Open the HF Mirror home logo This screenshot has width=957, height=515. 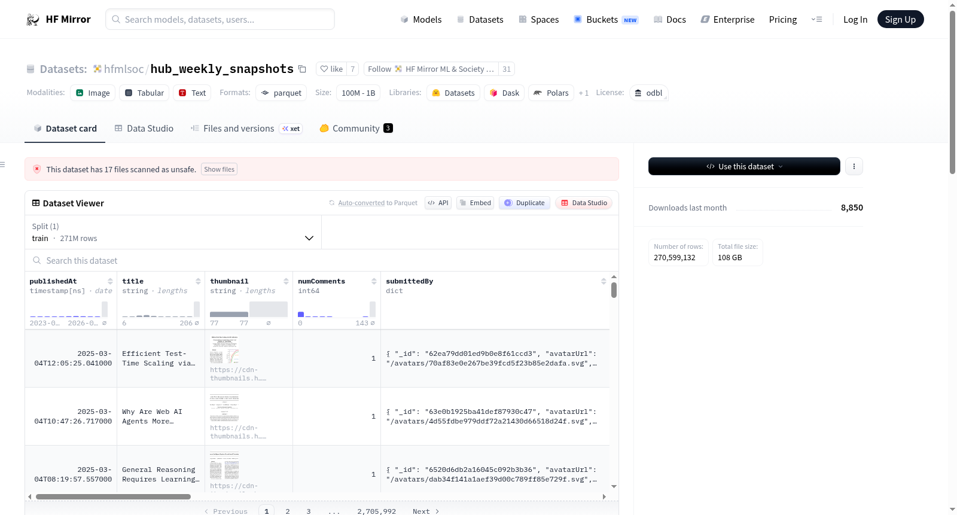pos(58,19)
